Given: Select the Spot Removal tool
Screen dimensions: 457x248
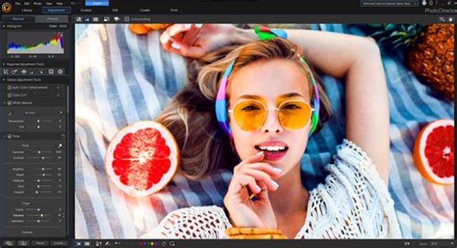Looking at the screenshot, I should (x=14, y=72).
